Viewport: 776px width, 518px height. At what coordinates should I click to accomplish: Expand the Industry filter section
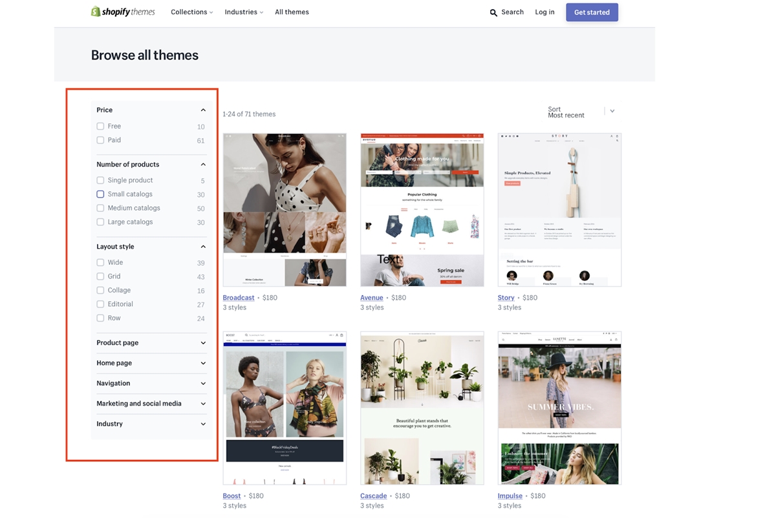[203, 424]
